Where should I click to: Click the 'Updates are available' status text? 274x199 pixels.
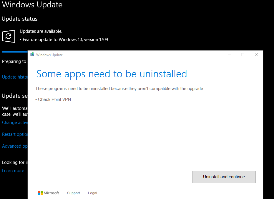click(x=41, y=31)
